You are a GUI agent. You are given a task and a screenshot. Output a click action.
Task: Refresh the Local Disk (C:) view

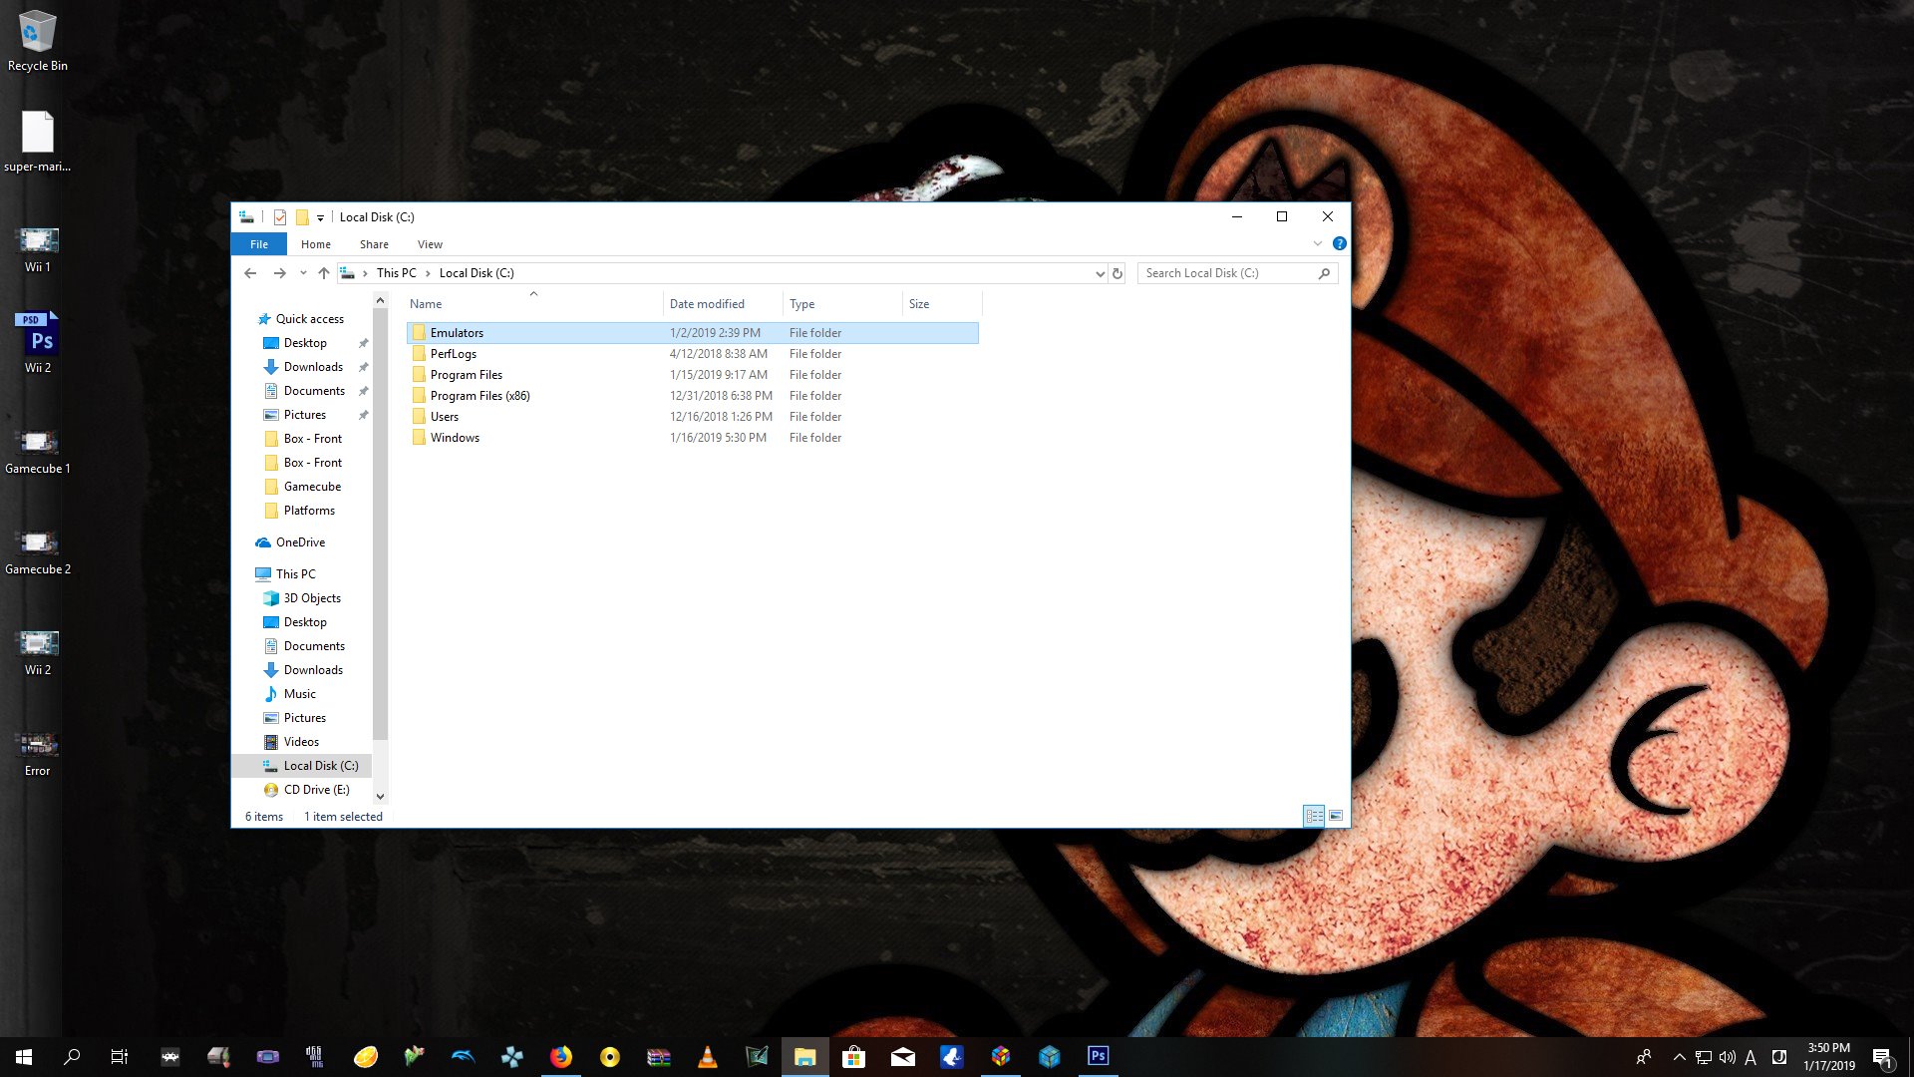[1117, 273]
